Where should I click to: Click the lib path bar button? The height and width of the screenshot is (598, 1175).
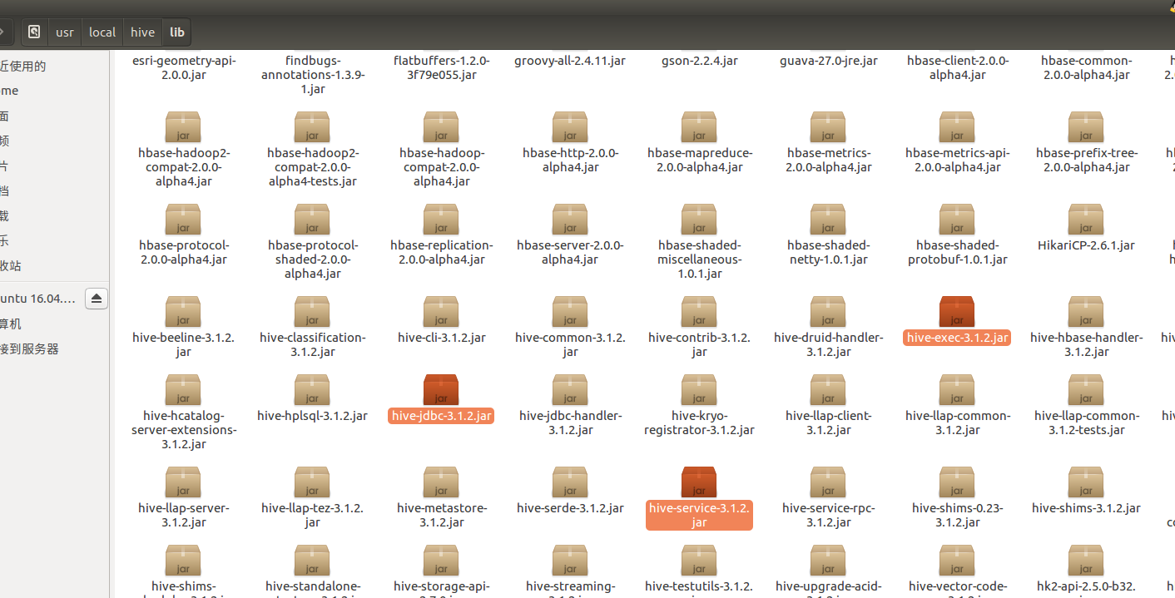176,32
